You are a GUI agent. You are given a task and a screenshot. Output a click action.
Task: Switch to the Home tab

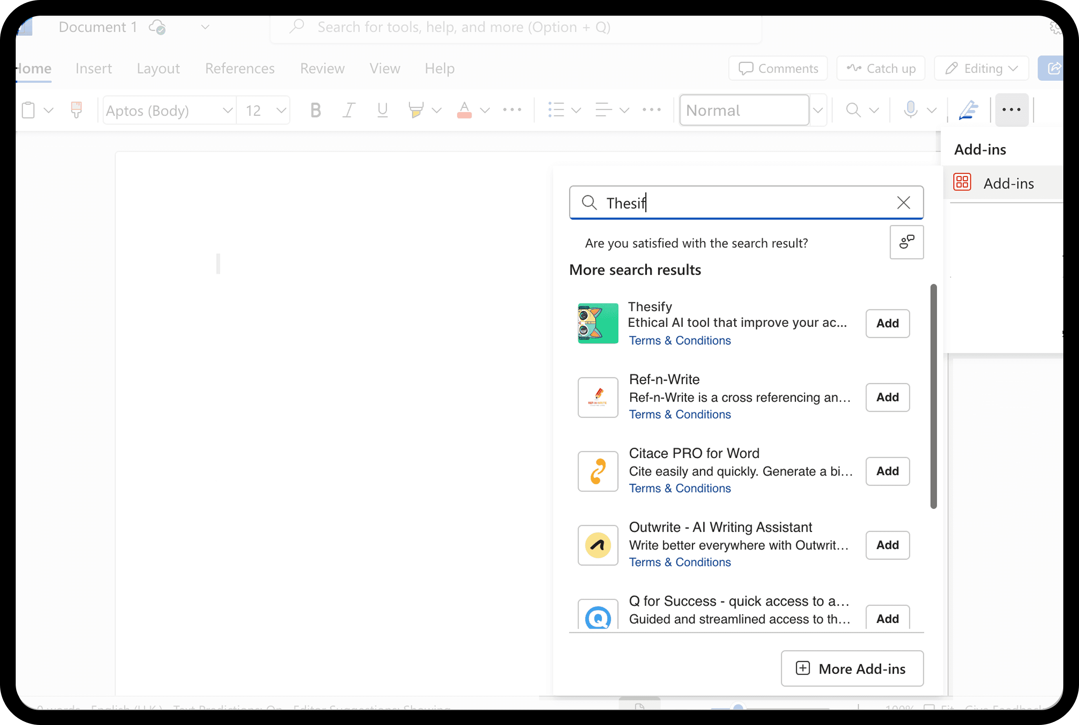pos(33,69)
